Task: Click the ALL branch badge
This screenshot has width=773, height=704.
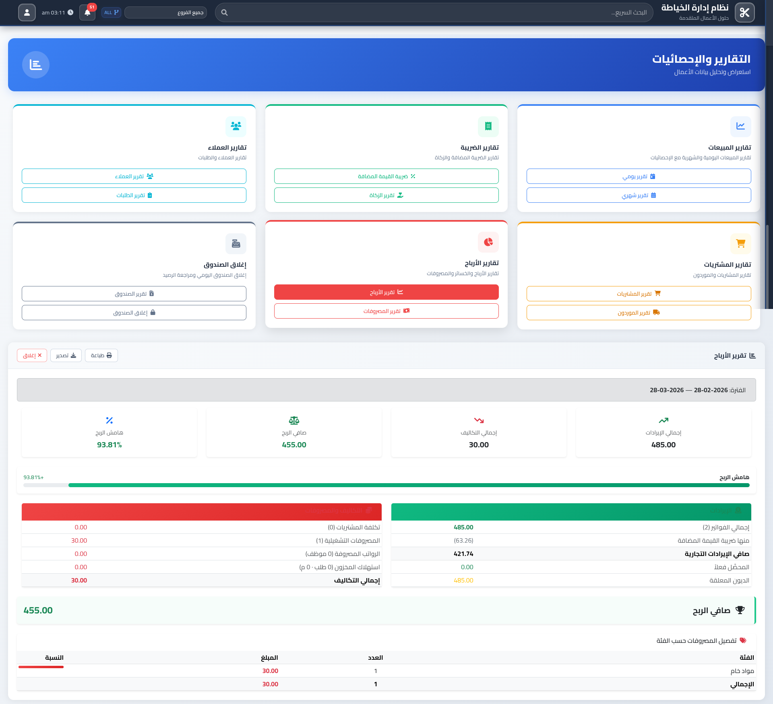Action: (111, 12)
